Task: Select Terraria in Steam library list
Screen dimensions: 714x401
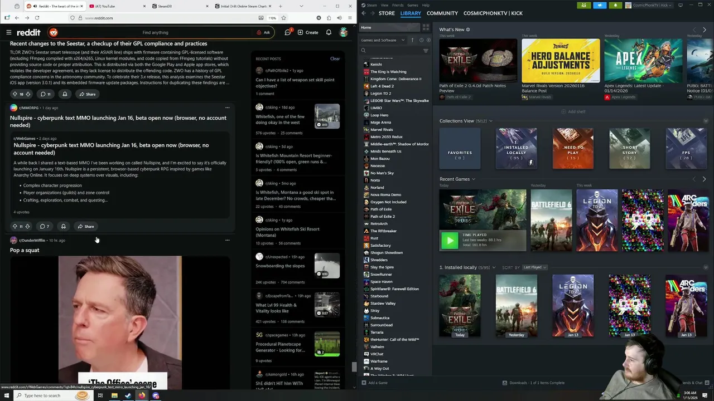Action: [x=377, y=332]
